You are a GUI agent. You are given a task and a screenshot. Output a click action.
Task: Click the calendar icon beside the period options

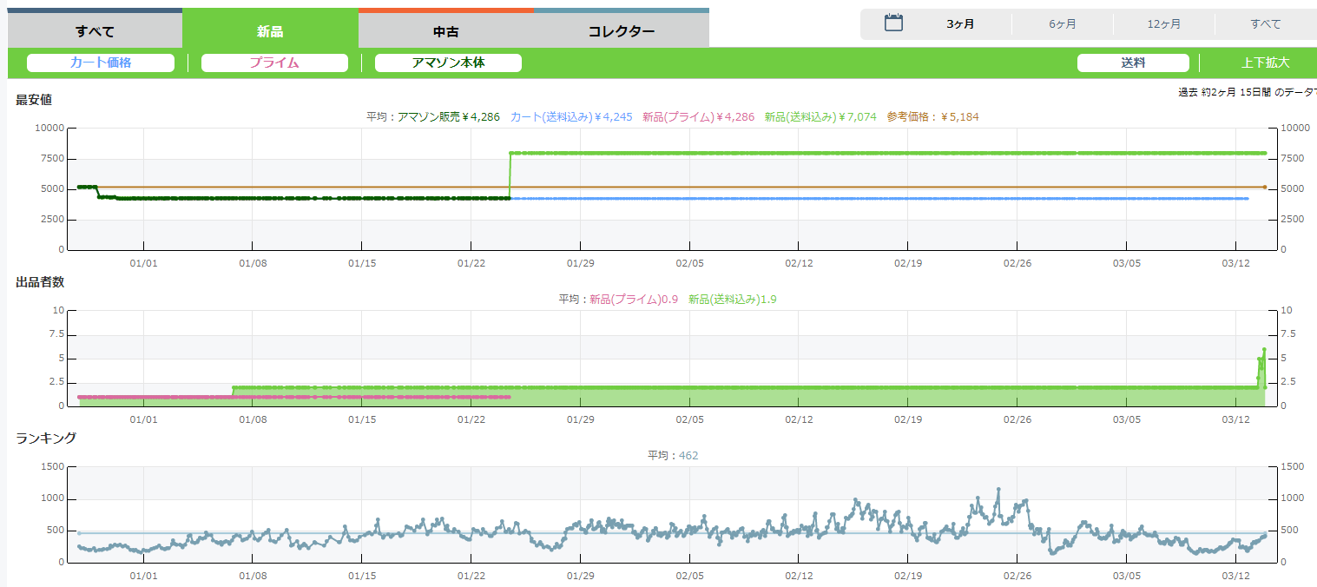[x=893, y=23]
